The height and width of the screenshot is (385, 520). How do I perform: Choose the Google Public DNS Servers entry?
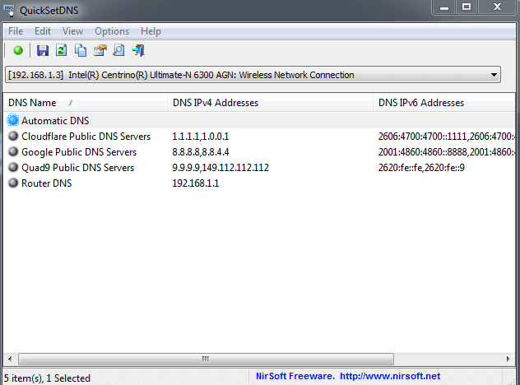pyautogui.click(x=79, y=152)
